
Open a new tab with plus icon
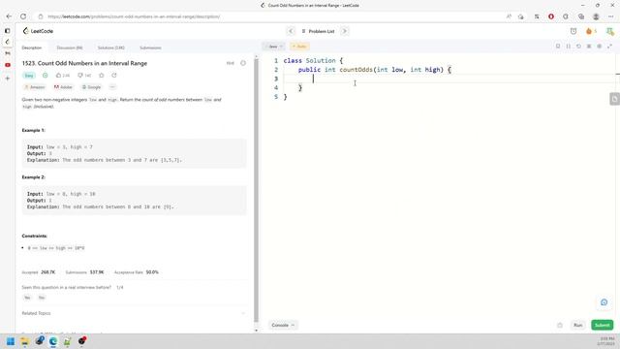8,79
